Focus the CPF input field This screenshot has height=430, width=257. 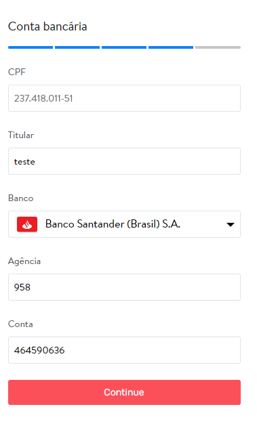[124, 98]
